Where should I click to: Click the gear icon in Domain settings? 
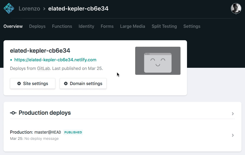[66, 83]
